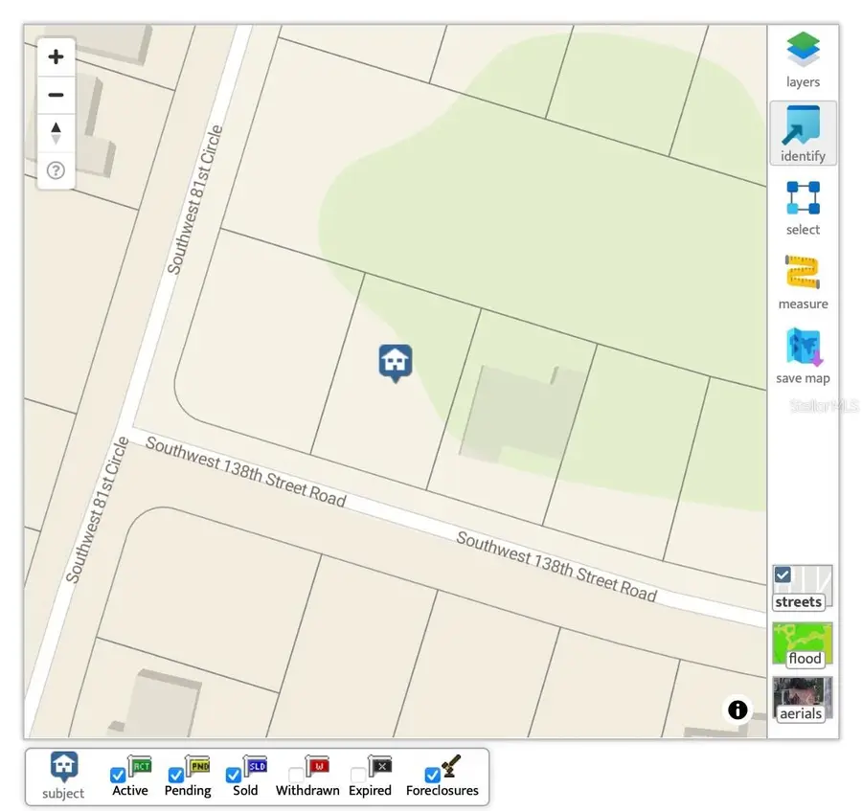Uncheck the Foreclosures checkbox
The height and width of the screenshot is (811, 862).
coord(432,776)
